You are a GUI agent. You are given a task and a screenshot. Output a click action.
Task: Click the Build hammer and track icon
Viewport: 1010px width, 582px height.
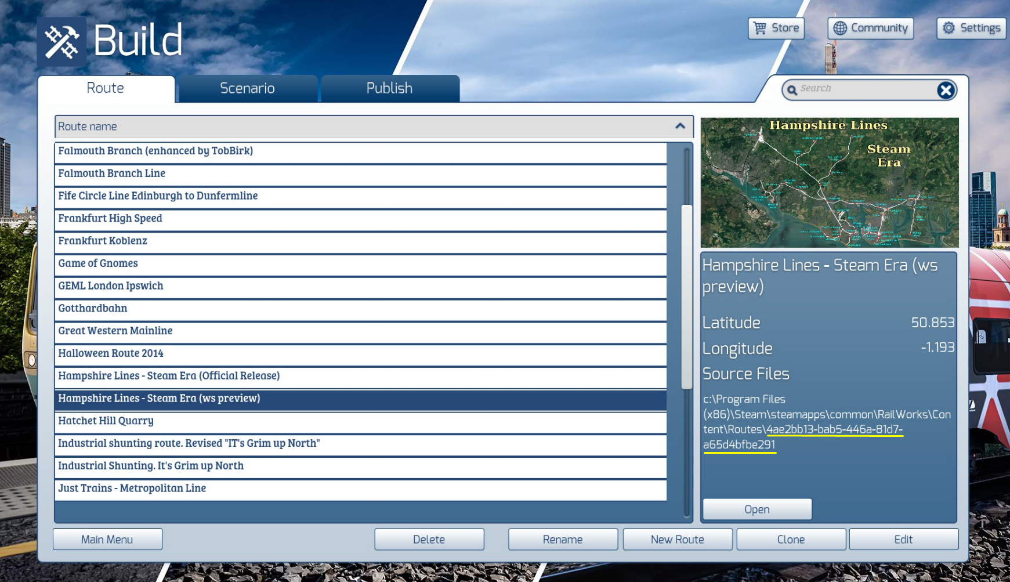coord(62,42)
